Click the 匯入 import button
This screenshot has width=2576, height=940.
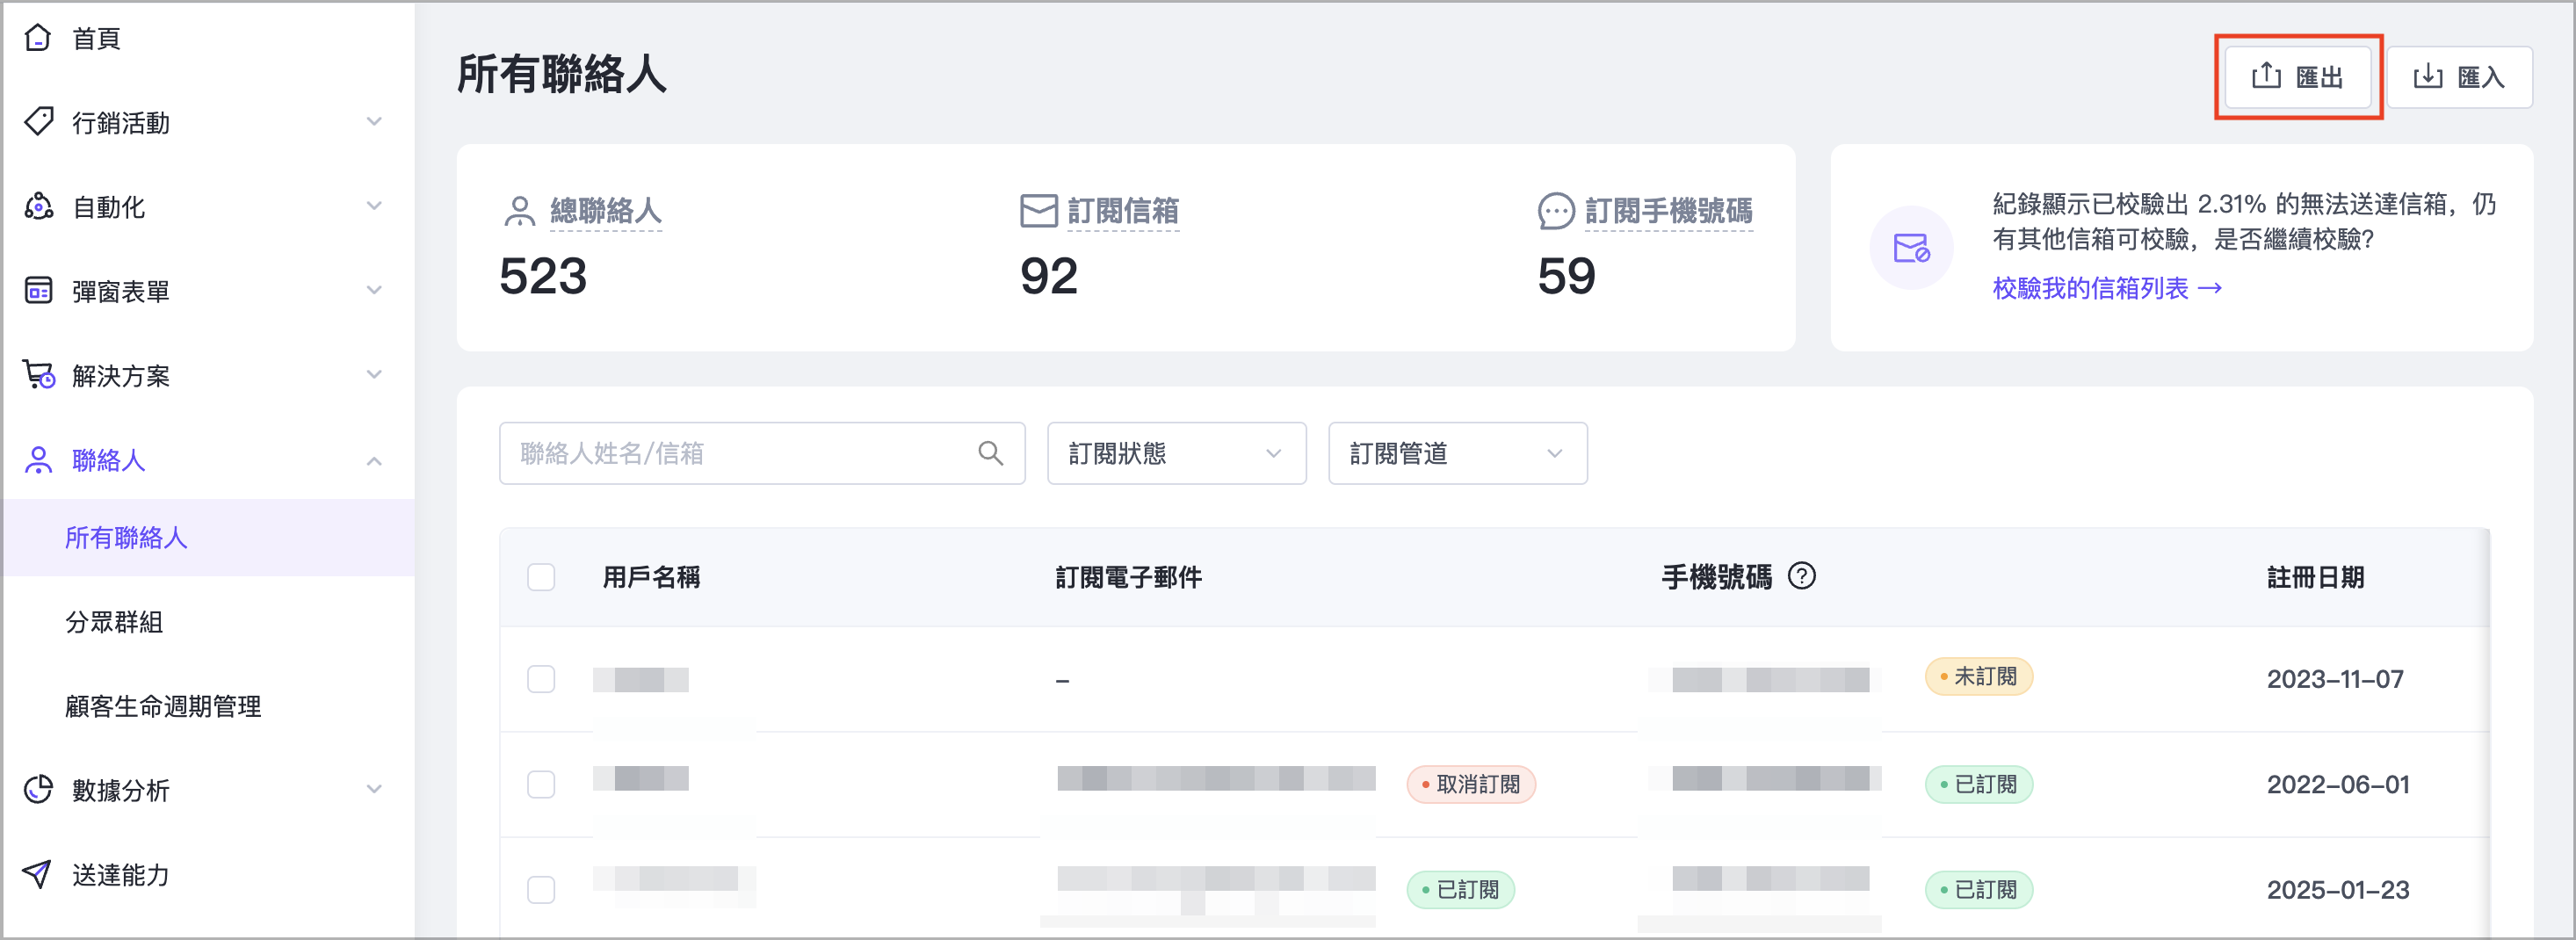2459,77
